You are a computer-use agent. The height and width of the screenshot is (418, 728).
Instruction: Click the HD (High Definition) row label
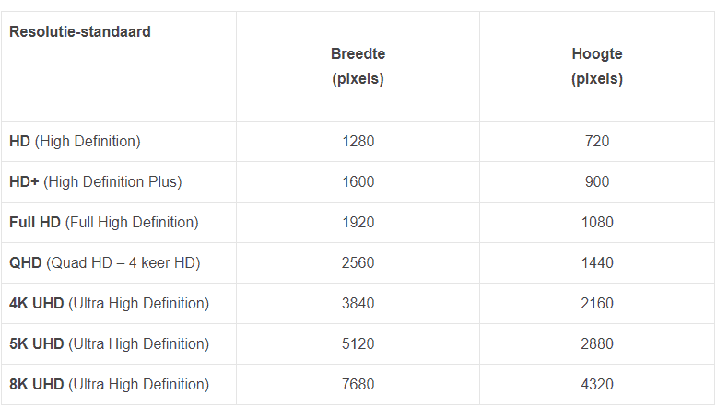click(75, 142)
